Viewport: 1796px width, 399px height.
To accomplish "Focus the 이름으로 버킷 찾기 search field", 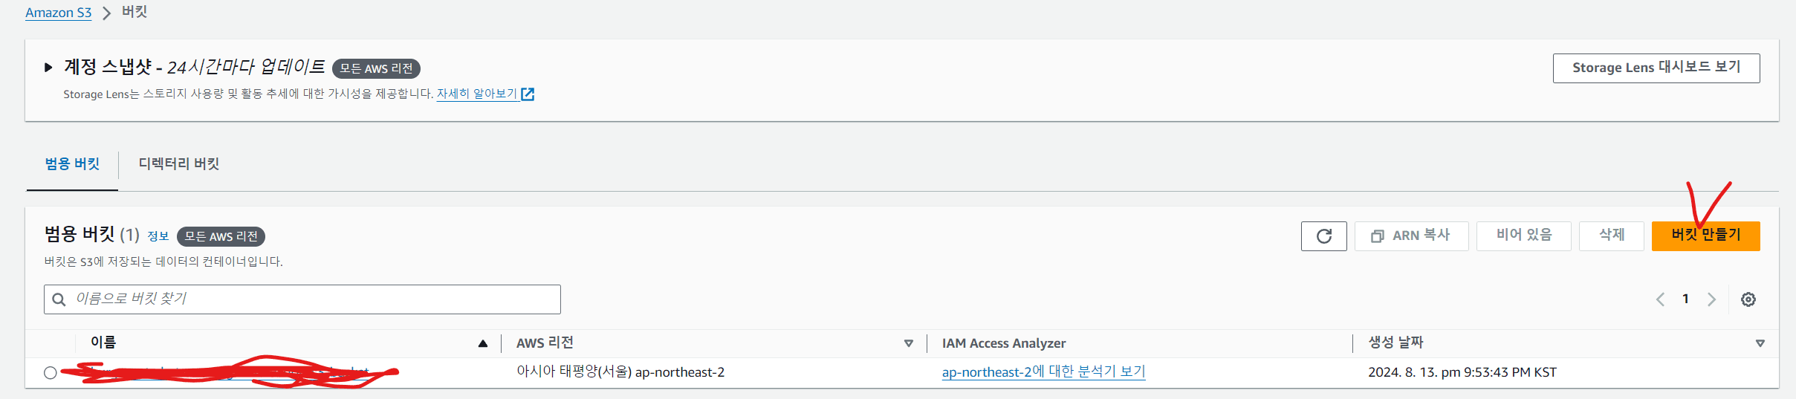I will [x=312, y=299].
